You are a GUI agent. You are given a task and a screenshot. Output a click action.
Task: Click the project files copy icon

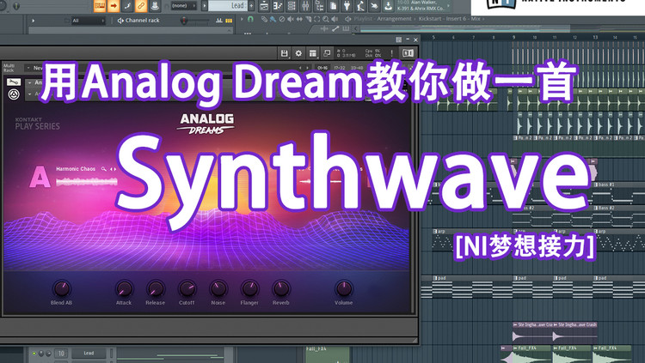click(333, 6)
